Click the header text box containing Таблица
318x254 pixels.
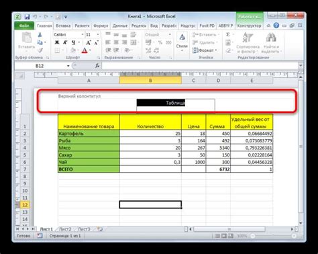[x=176, y=105]
